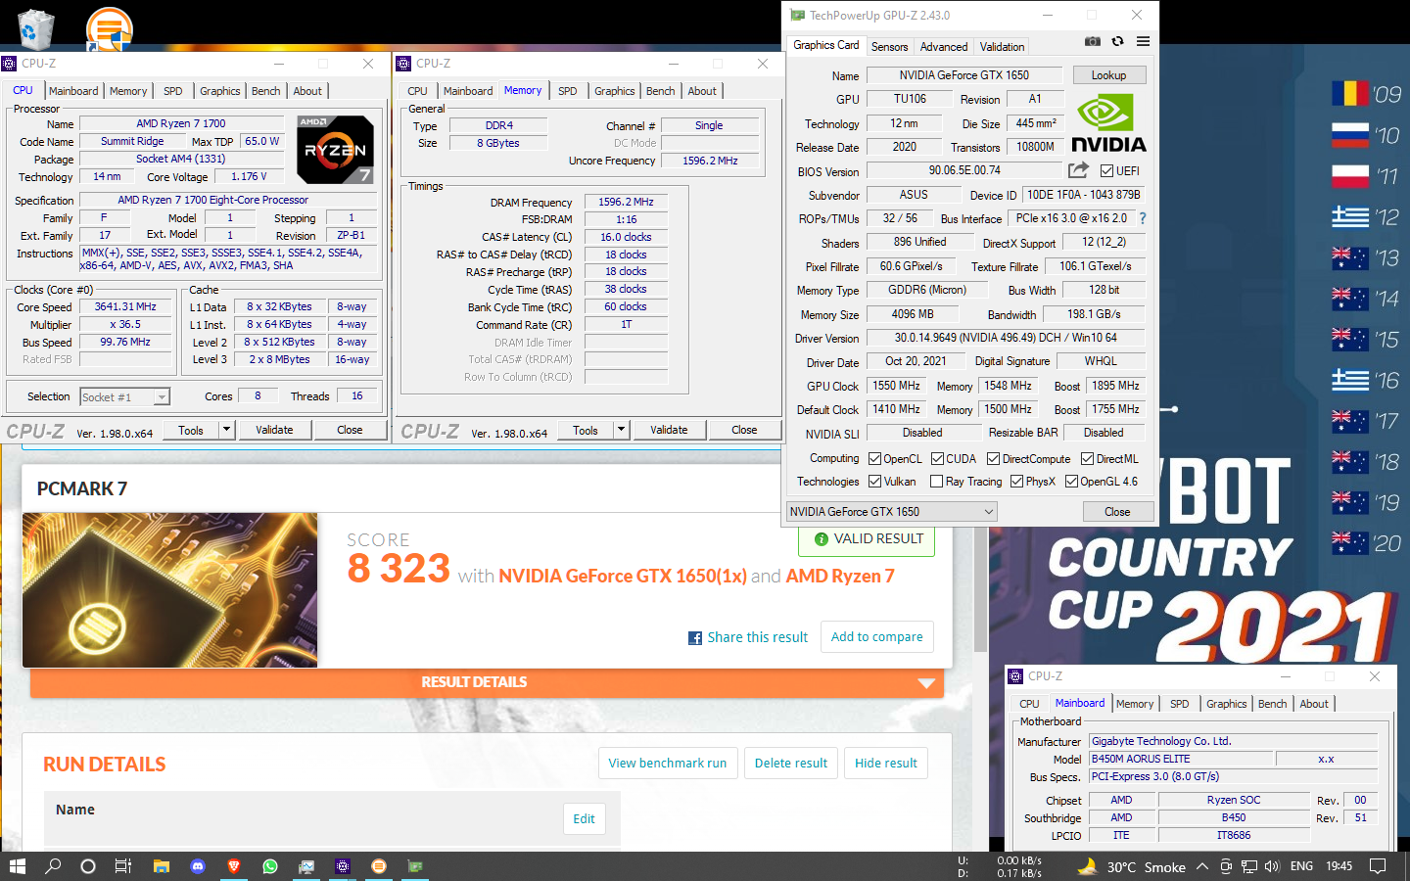Click the network tray icon

(1249, 866)
